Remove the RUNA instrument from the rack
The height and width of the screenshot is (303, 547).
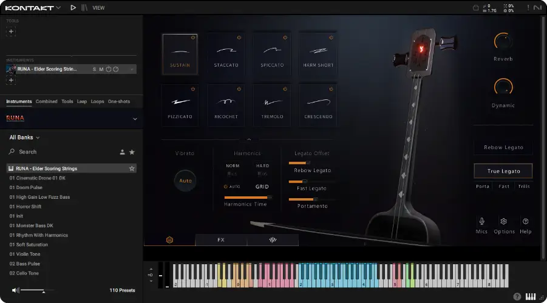tap(132, 69)
